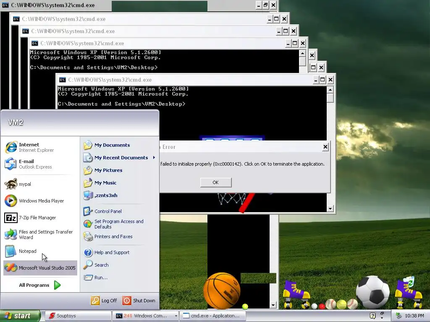Click the scrollbar thumb in front cmd window
The height and width of the screenshot is (322, 430).
tap(330, 98)
